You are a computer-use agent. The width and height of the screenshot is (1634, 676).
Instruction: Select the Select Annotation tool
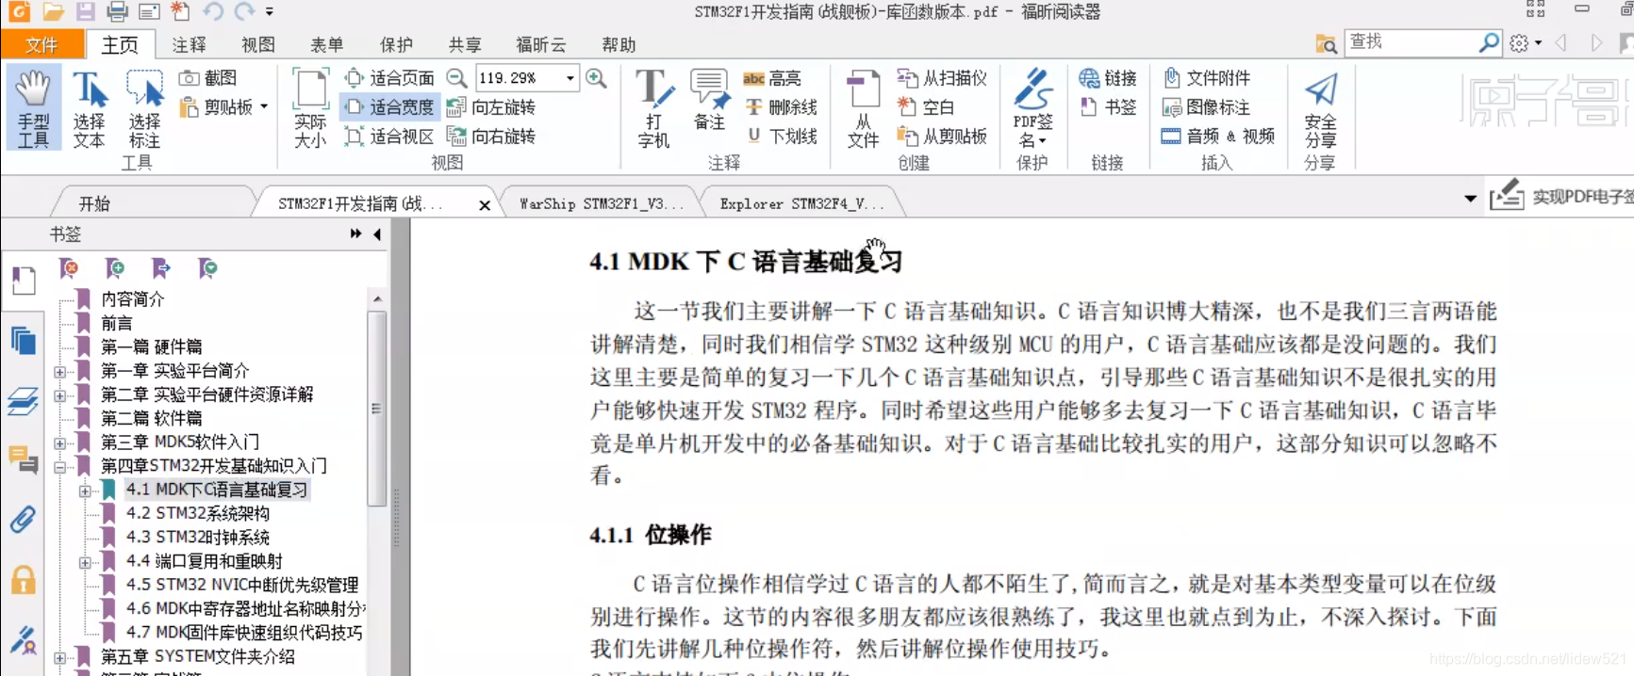[x=144, y=107]
